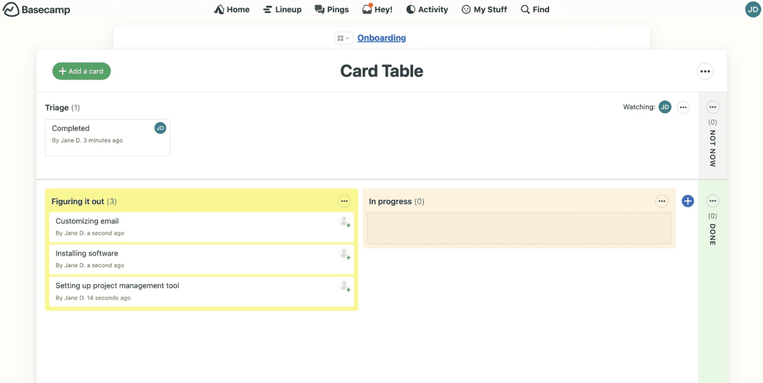Click the Figuring it out column title
The image size is (763, 383).
coord(78,202)
